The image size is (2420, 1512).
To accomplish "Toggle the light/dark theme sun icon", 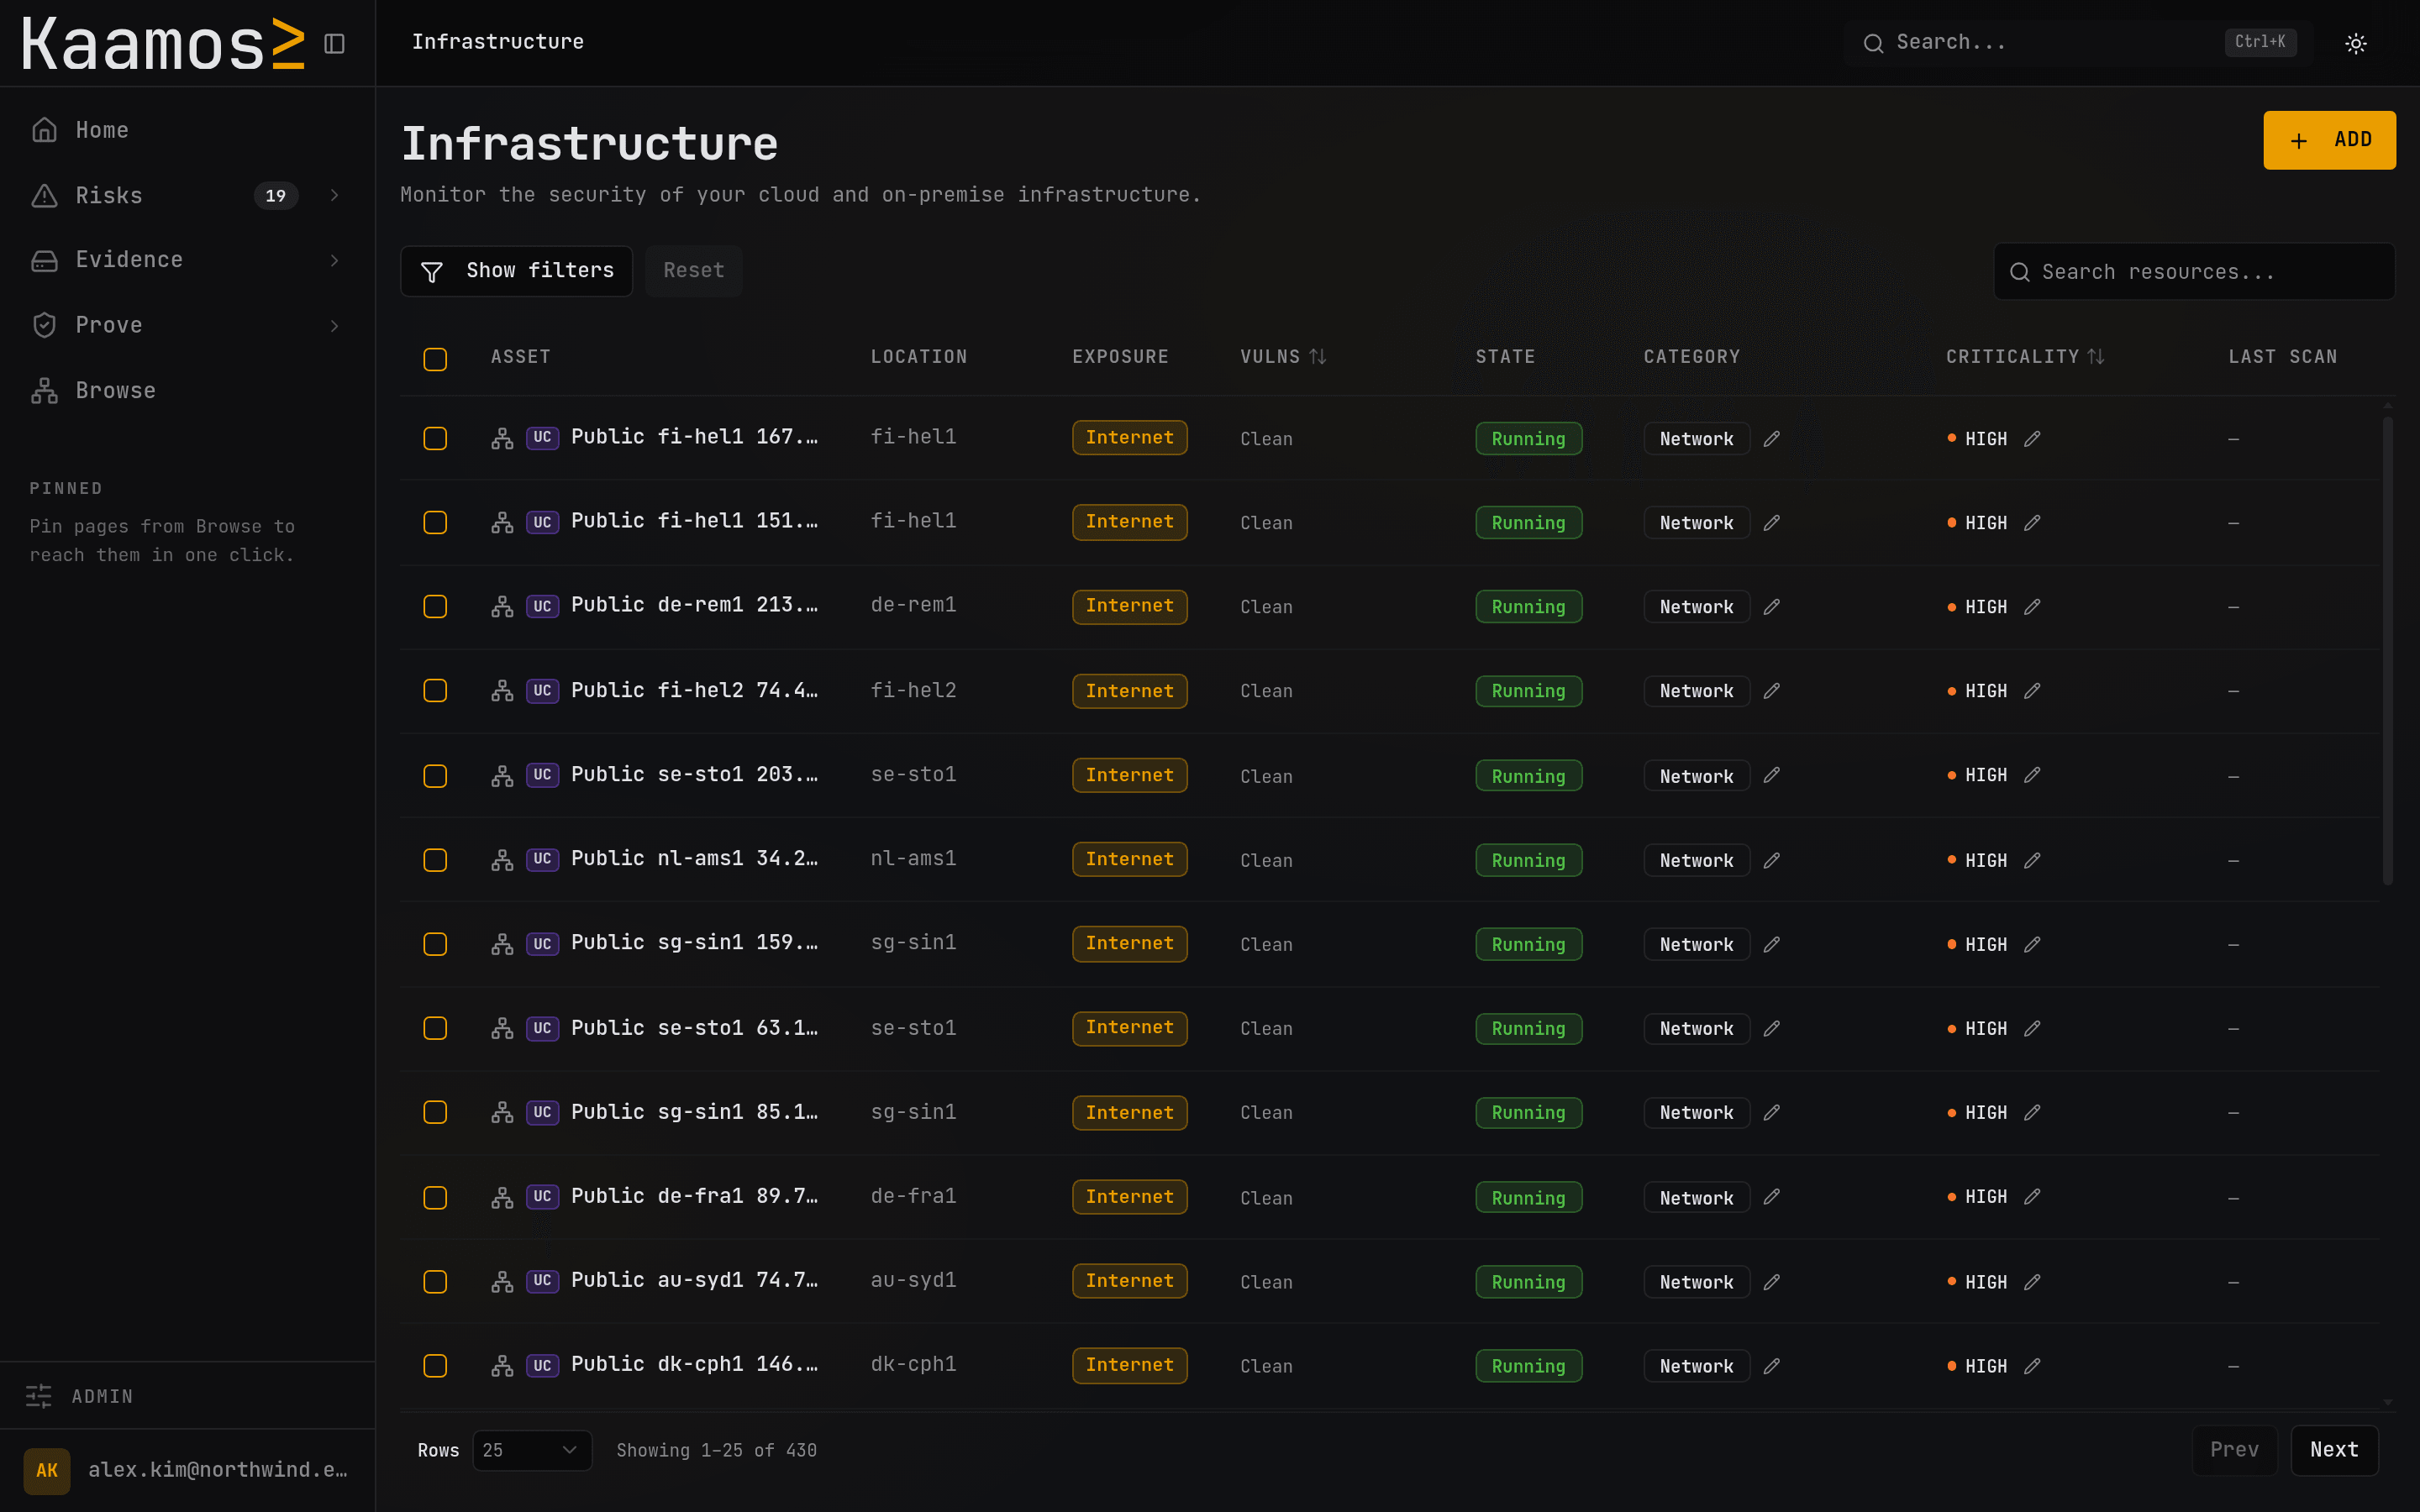I will coord(2356,43).
